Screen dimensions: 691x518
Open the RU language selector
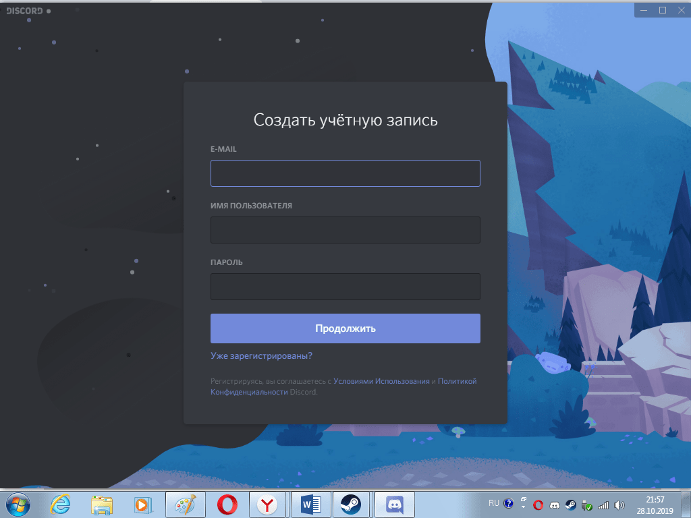pyautogui.click(x=493, y=503)
